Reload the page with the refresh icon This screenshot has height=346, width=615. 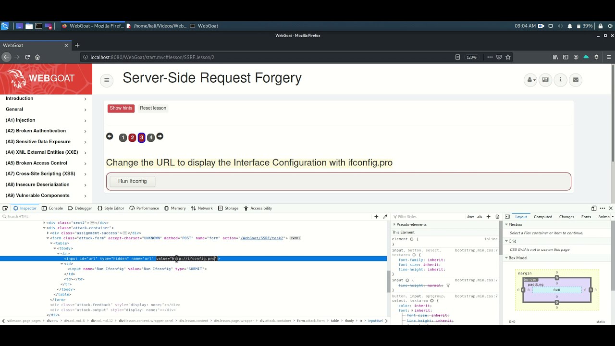point(27,57)
